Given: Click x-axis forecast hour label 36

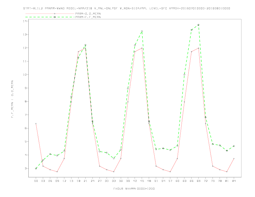Looking at the screenshot, I should 121,181.
